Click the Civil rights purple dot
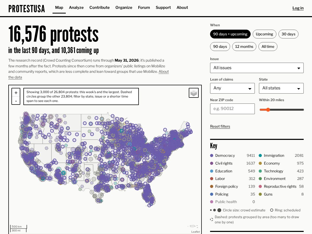The width and height of the screenshot is (312, 234). click(212, 163)
